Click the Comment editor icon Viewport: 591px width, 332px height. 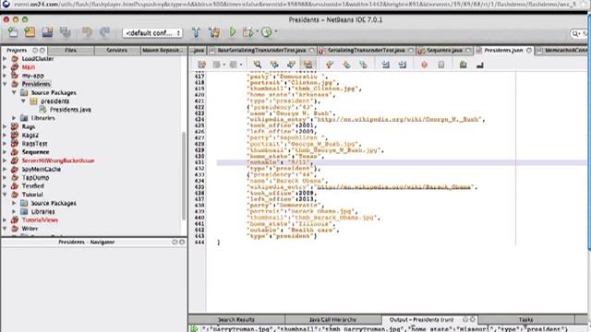463,65
